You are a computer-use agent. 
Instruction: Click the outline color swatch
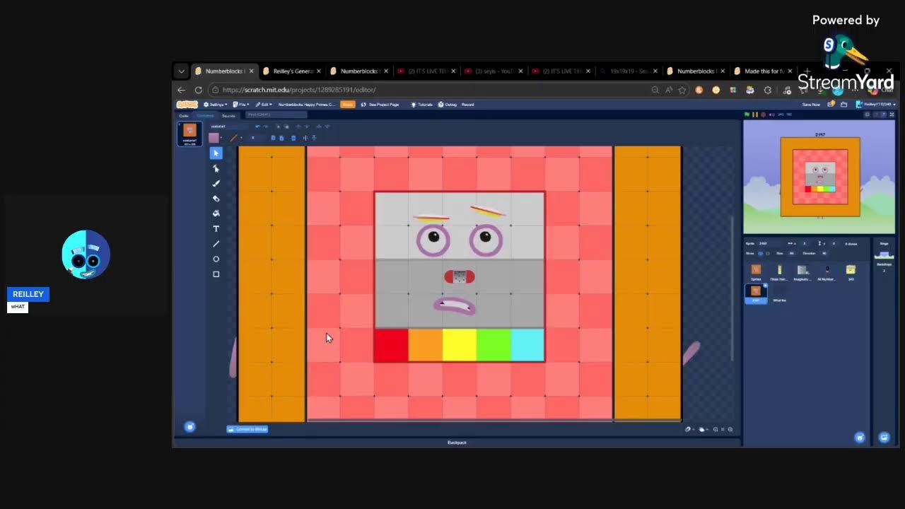pos(233,138)
